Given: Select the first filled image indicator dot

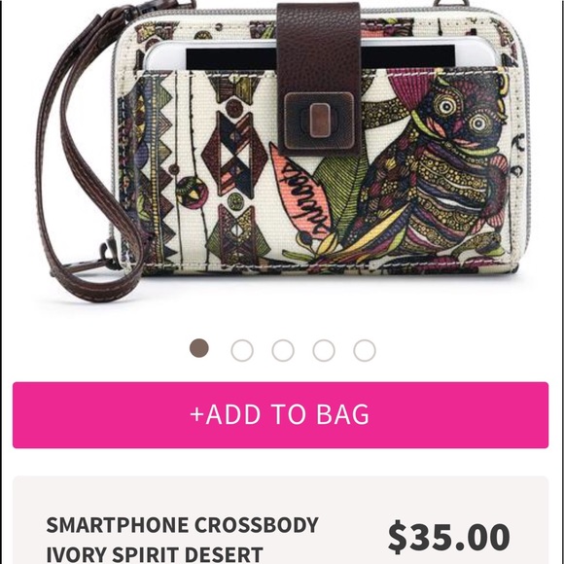Looking at the screenshot, I should pos(199,348).
